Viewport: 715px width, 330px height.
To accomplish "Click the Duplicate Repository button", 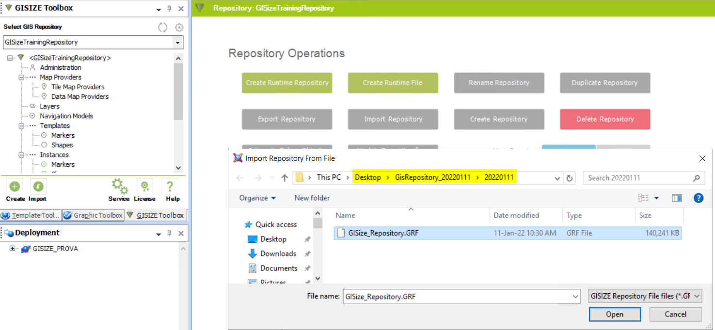I will pos(605,83).
